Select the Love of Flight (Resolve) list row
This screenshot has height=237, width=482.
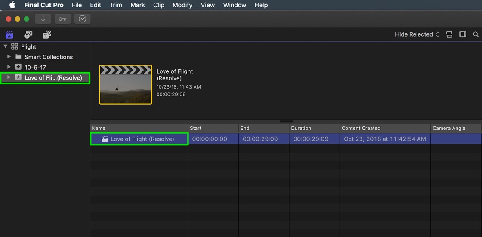(286, 139)
